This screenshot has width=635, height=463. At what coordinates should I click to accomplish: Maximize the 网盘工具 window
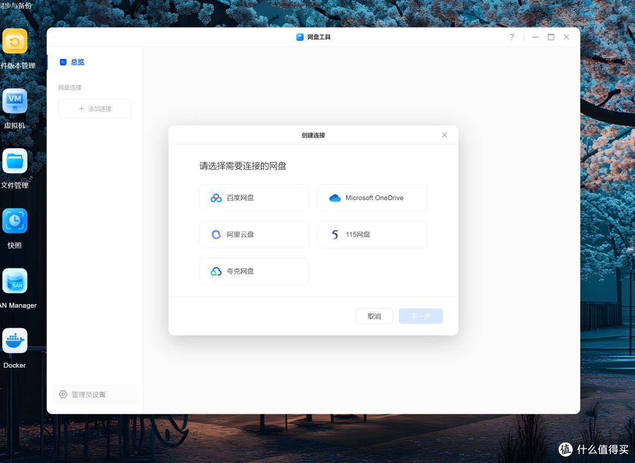point(551,37)
